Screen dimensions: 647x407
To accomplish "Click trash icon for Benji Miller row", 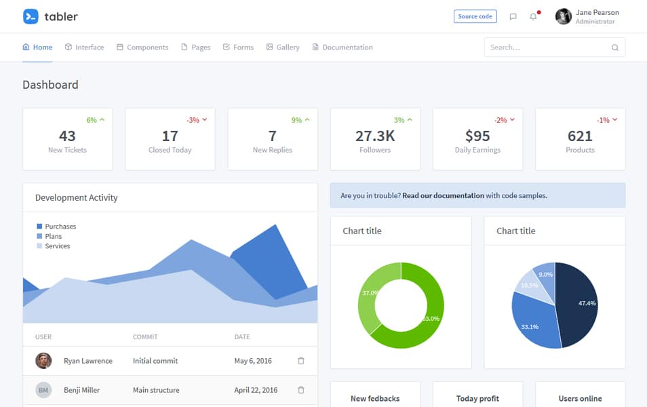I will [x=301, y=390].
